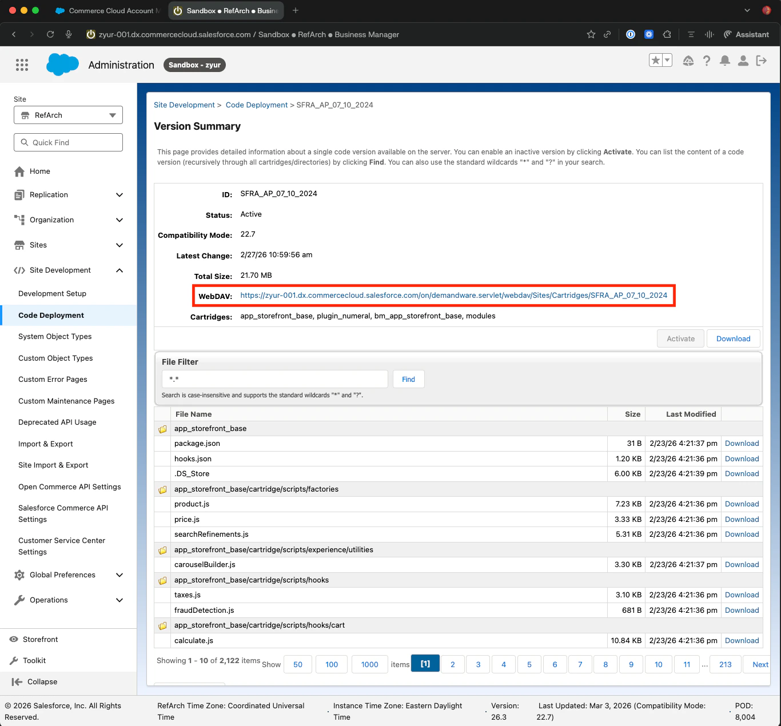781x726 pixels.
Task: Collapse the Site Development menu
Action: (119, 270)
